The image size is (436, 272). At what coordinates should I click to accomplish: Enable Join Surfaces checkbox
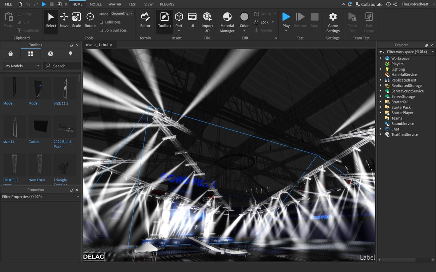click(x=101, y=30)
